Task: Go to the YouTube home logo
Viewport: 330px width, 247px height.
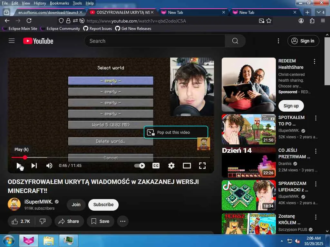Action: point(38,41)
